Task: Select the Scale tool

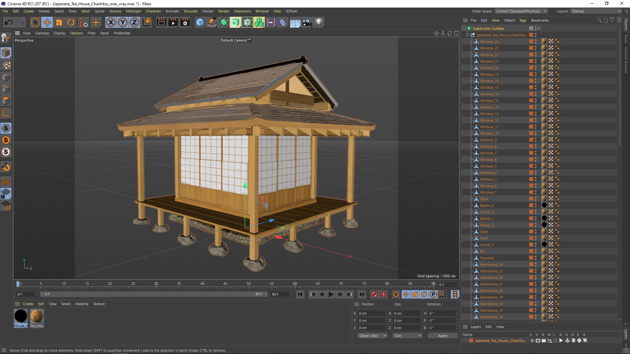Action: [x=59, y=22]
